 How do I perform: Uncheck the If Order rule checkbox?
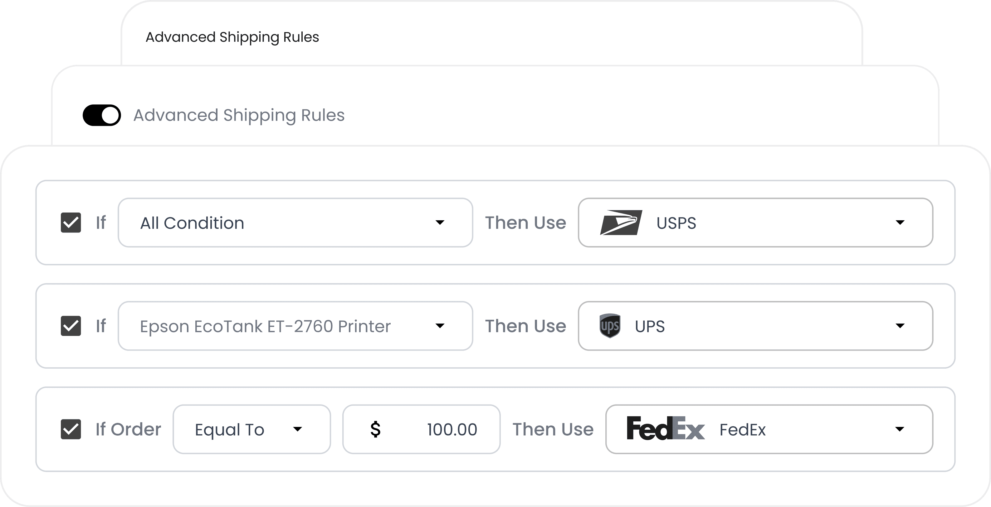[71, 429]
